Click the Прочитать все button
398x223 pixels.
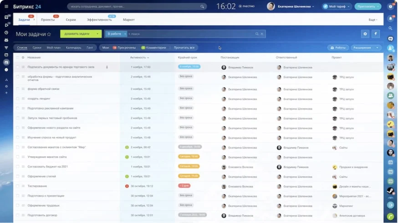184,48
